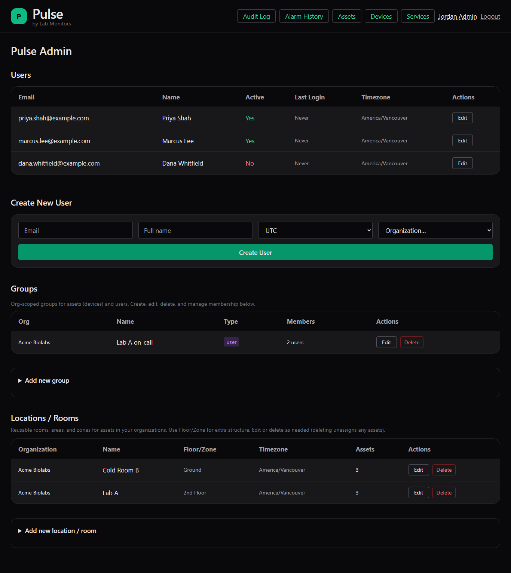This screenshot has height=573, width=511.
Task: Delete the Cold Room B location
Action: tap(444, 470)
